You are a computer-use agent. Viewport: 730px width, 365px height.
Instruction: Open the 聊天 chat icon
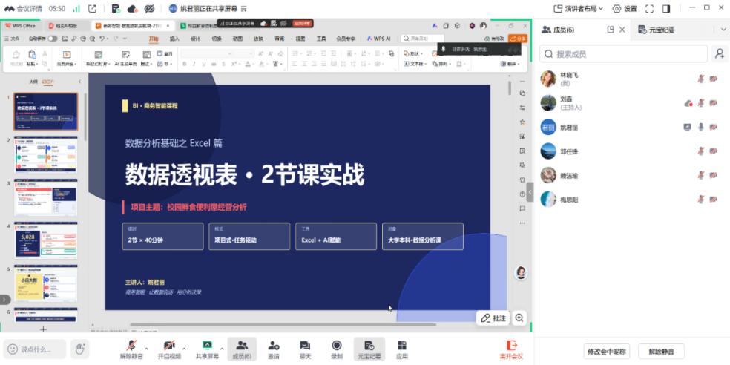[305, 346]
